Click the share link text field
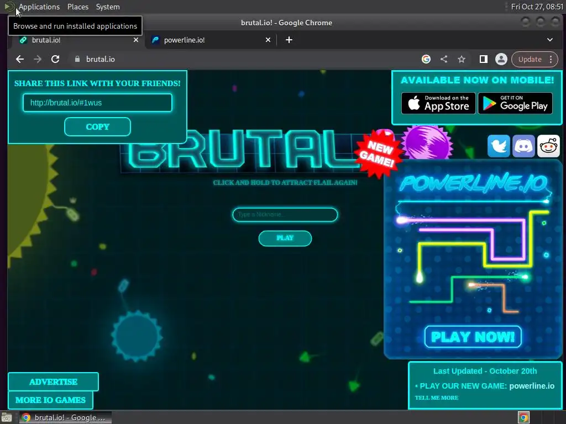 point(97,103)
